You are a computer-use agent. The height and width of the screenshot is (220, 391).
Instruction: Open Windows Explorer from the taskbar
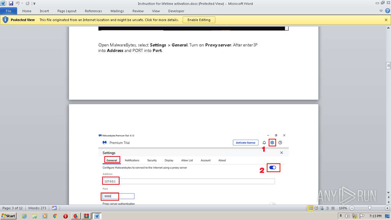coord(35,216)
